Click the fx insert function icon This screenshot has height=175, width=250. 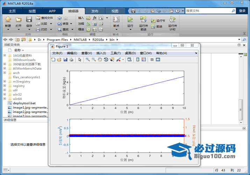[x=95, y=18]
